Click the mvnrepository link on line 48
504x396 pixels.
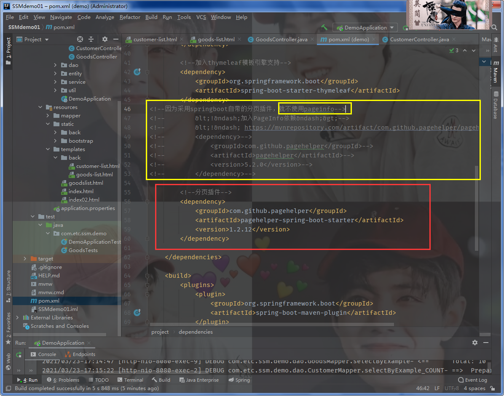coord(362,128)
